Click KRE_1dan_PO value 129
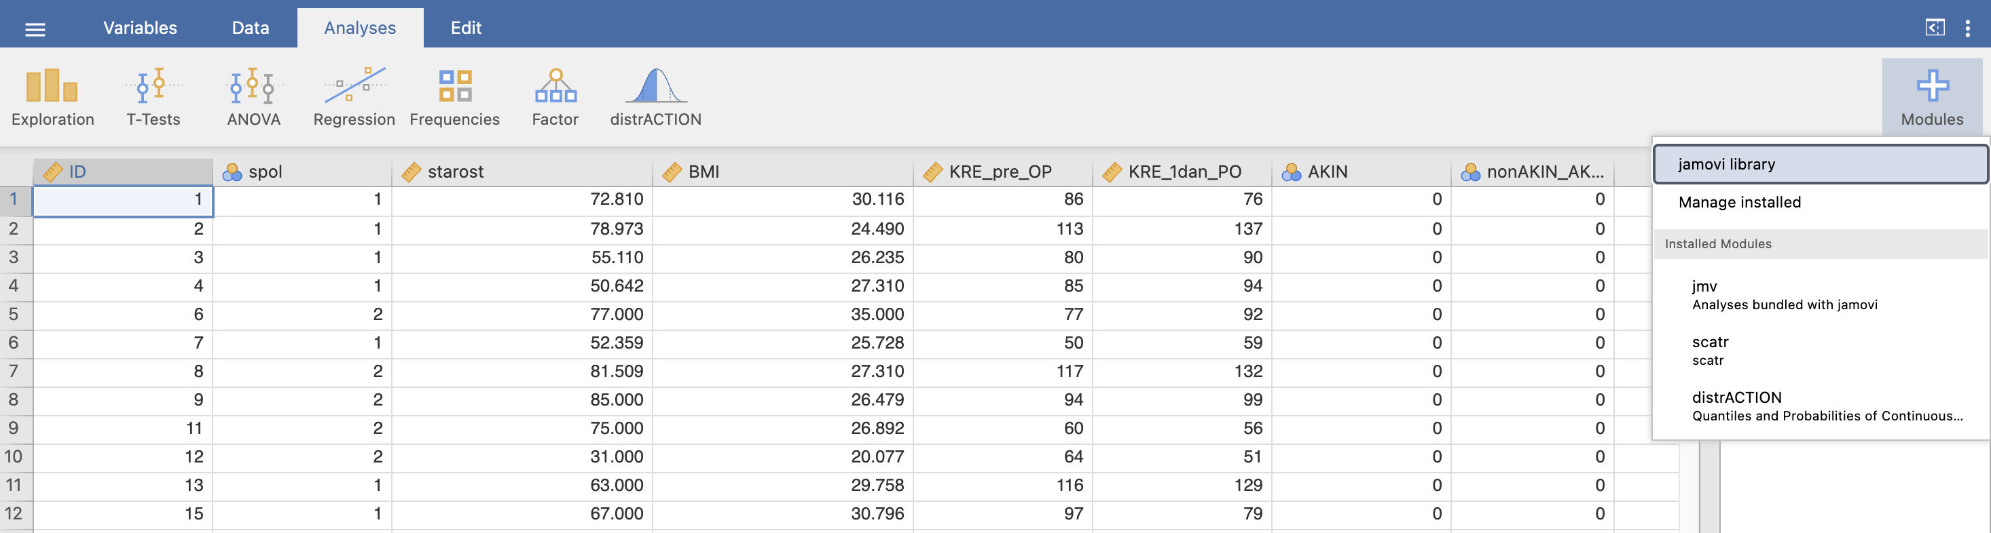The width and height of the screenshot is (1991, 533). (1182, 486)
